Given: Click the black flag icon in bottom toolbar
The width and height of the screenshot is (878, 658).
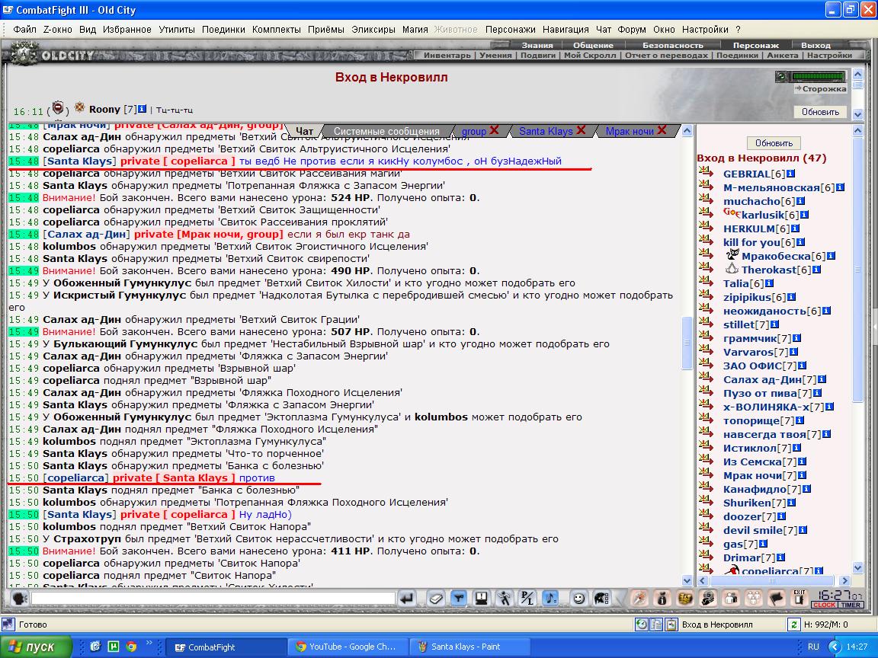Looking at the screenshot, I should tap(777, 599).
